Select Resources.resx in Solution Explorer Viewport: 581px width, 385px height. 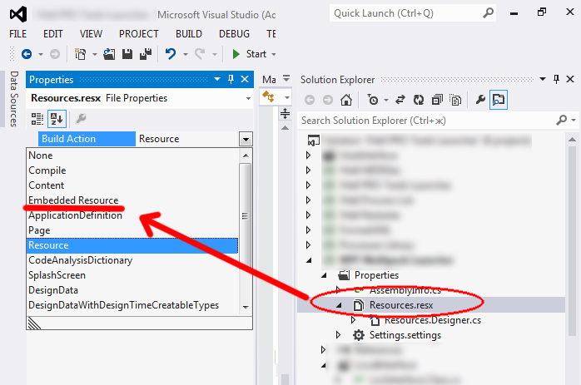point(401,305)
